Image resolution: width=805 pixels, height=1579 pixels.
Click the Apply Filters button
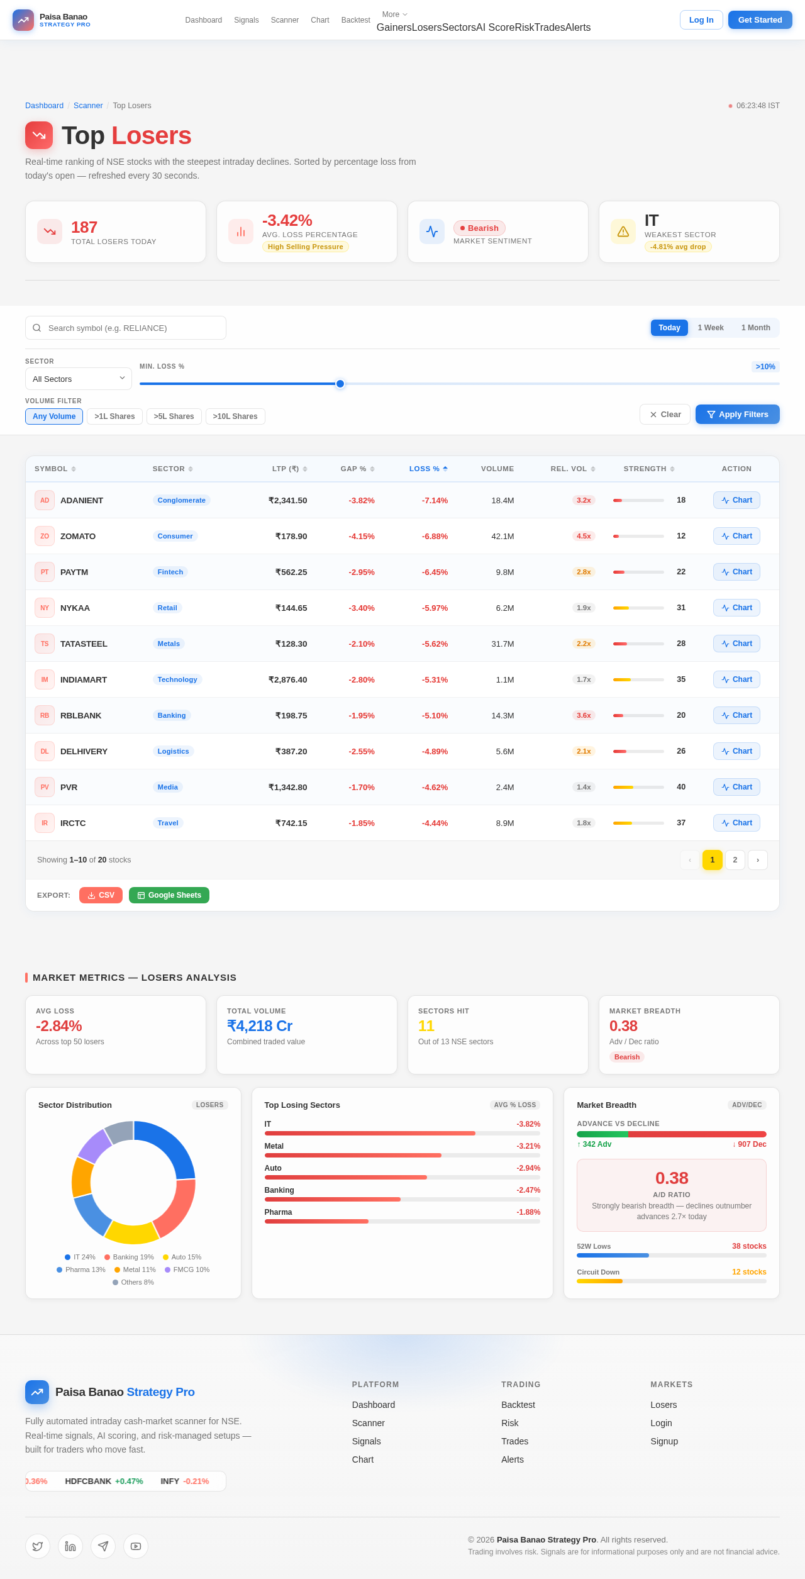pyautogui.click(x=738, y=415)
